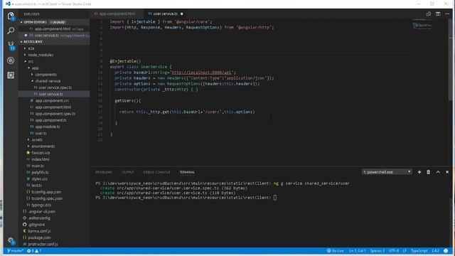Open .gitignore in the file tree

[x=36, y=225]
